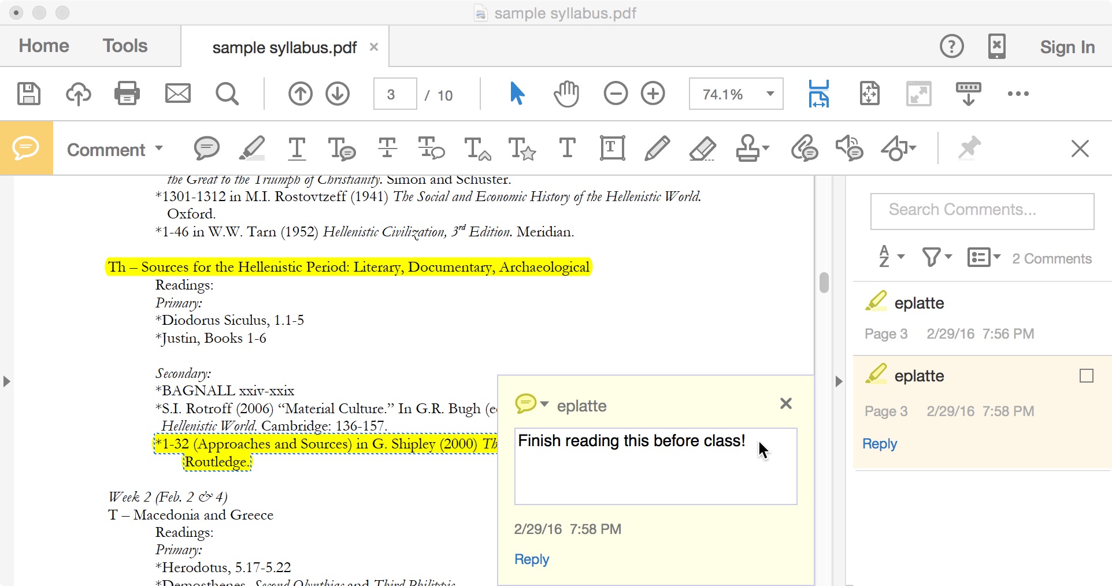Switch to the Tools tab

[x=125, y=46]
